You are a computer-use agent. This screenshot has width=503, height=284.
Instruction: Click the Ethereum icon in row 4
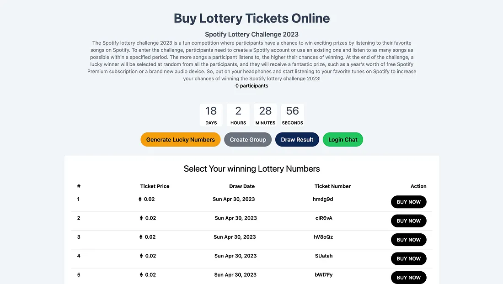[141, 256]
